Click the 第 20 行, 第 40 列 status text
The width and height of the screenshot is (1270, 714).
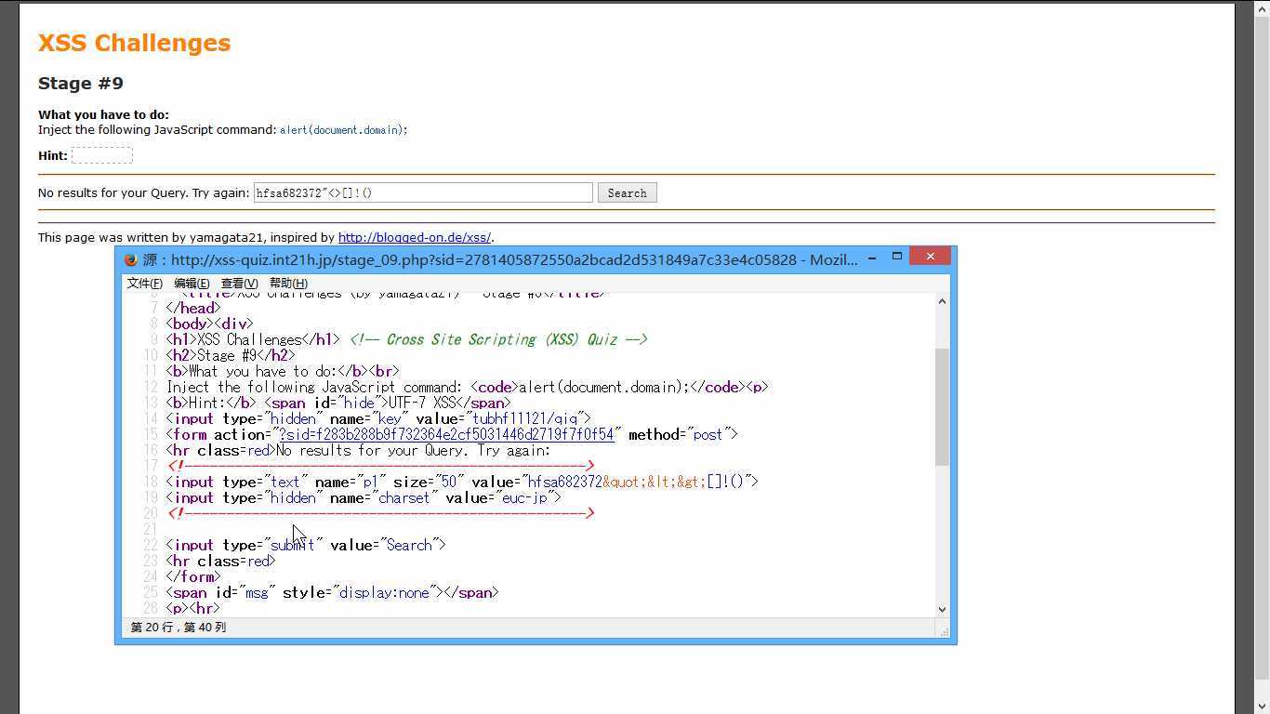[179, 628]
